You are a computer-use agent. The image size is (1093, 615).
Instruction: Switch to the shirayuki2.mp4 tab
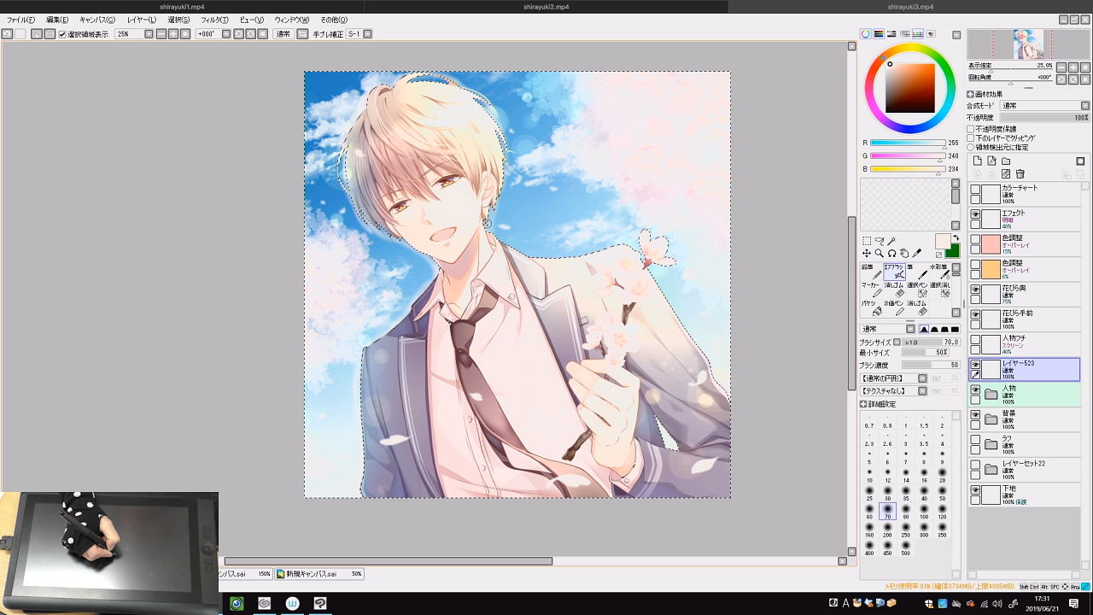click(546, 6)
